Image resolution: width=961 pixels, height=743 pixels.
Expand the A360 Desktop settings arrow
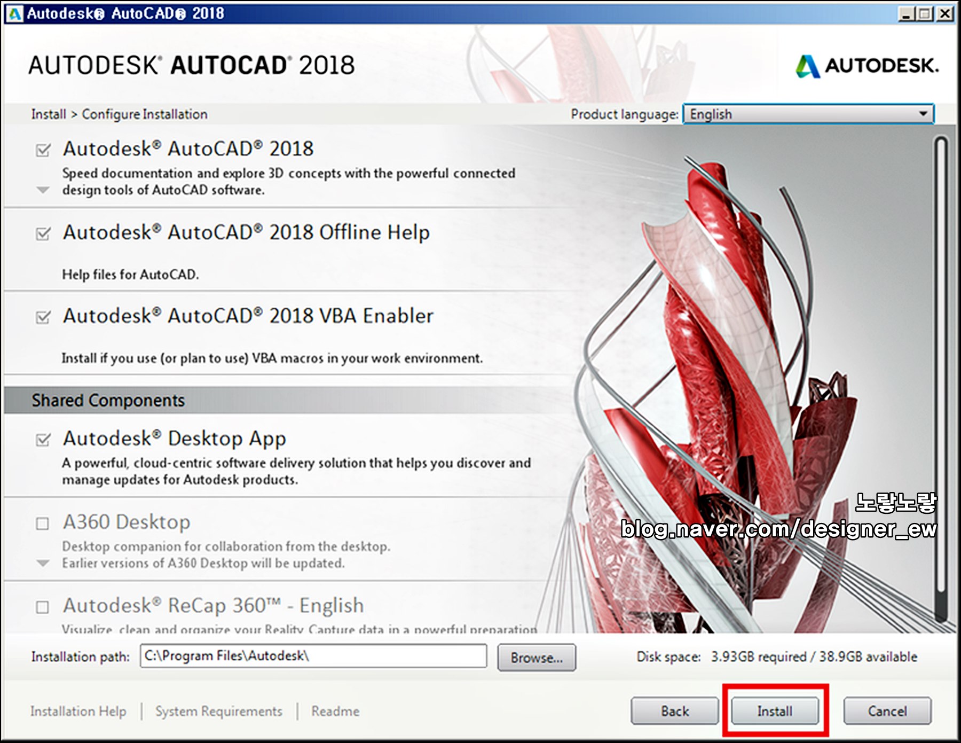(x=43, y=563)
